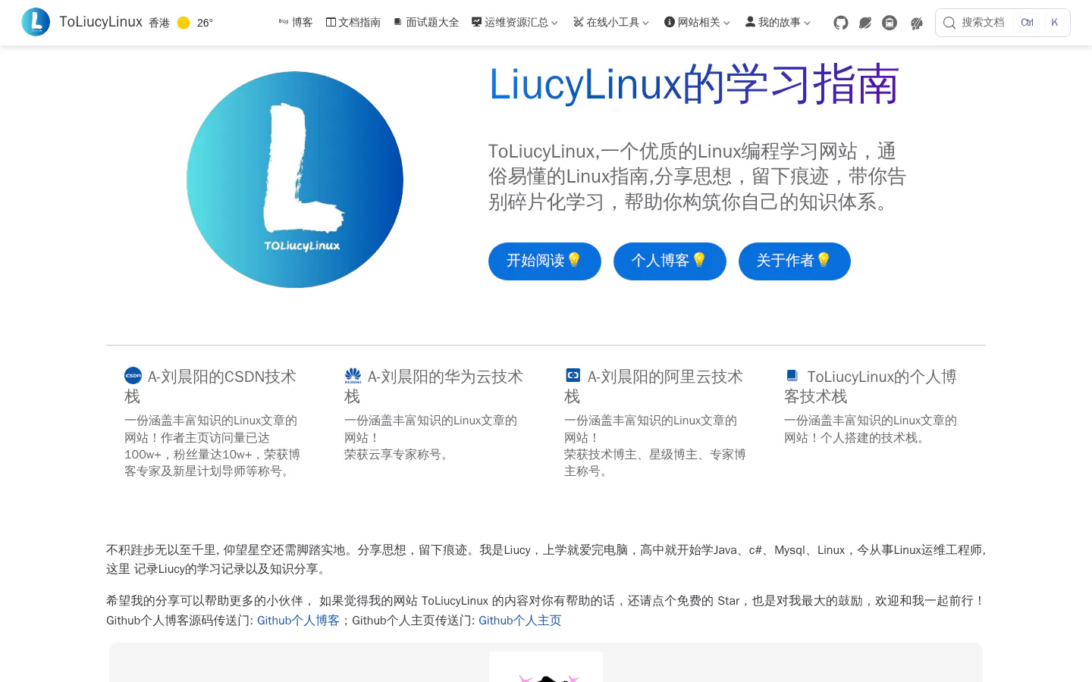Open the 文档指南 nav item
The width and height of the screenshot is (1092, 682).
[x=353, y=23]
